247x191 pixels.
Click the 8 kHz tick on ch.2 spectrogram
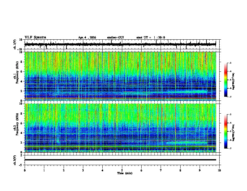coord(22,114)
